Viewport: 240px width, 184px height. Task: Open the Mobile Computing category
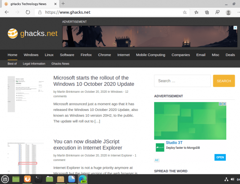coord(151,55)
